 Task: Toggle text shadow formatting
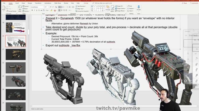[39, 10]
